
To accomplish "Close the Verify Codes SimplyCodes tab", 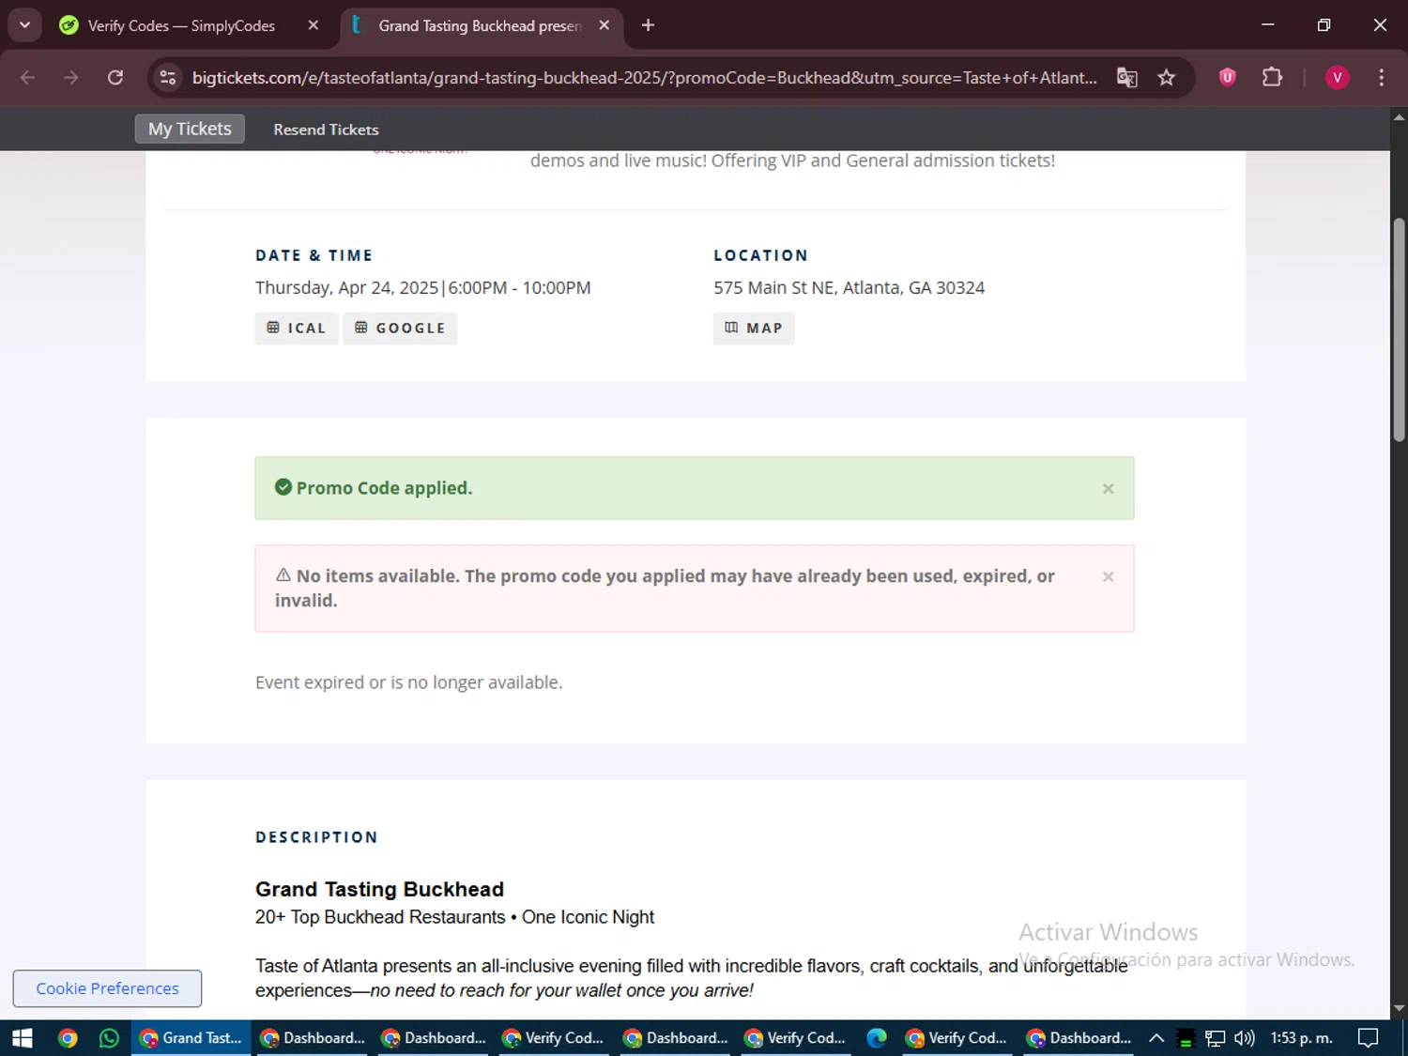I will tap(314, 25).
